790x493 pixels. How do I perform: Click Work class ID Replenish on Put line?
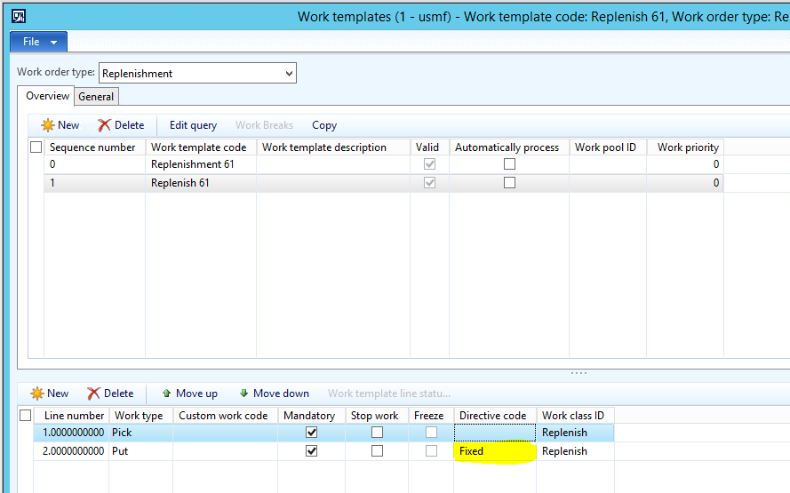[575, 451]
